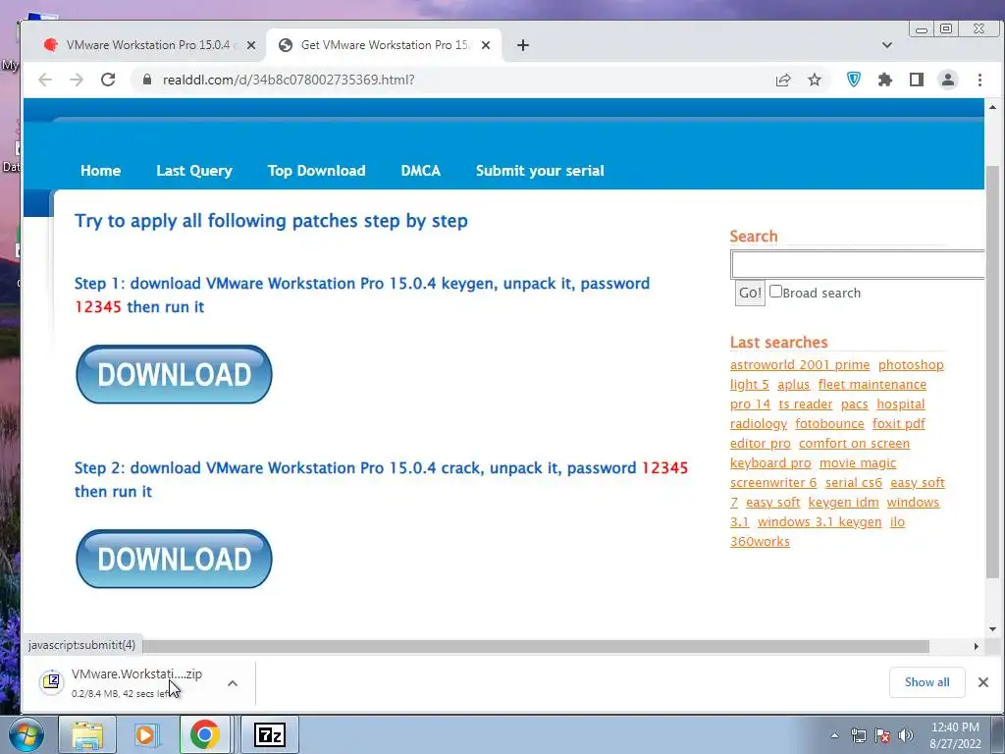Open the tab search chevron
This screenshot has width=1005, height=754.
click(x=887, y=45)
